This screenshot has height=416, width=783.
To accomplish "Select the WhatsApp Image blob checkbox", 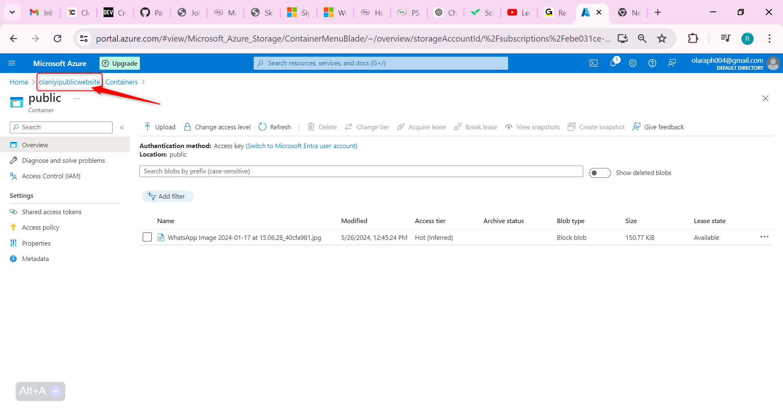I will 147,237.
